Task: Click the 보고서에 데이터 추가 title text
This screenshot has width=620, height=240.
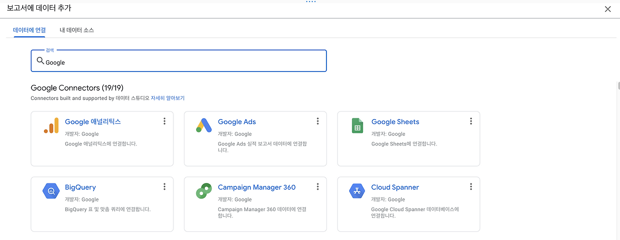Action: (39, 8)
